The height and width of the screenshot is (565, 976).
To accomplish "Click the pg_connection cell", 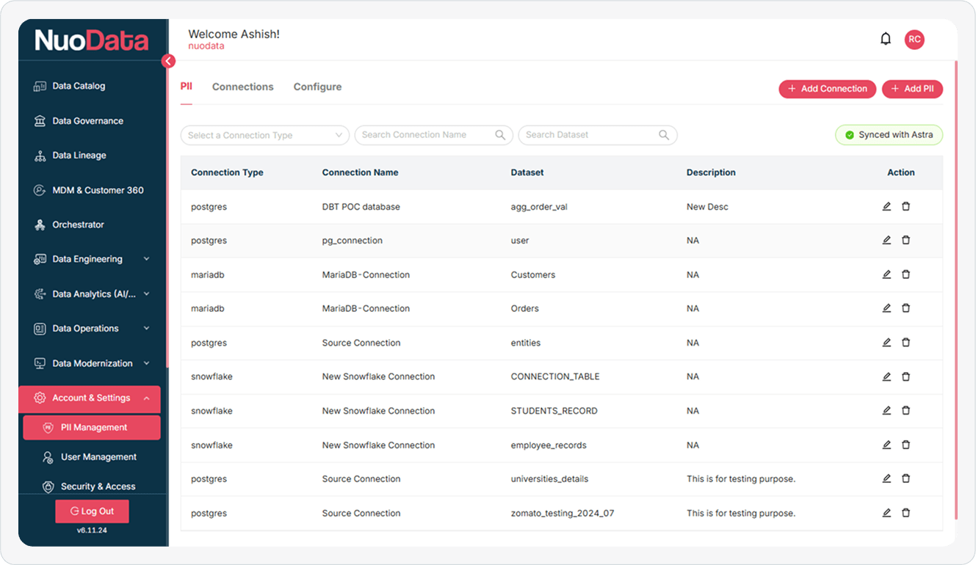I will coord(352,241).
